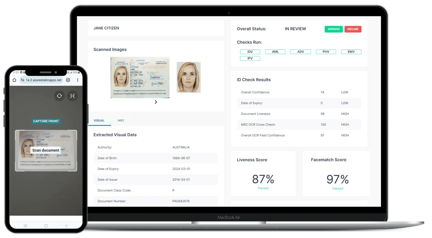Viewport: 432px width, 238px height.
Task: Select the AML check tag
Action: tap(275, 52)
